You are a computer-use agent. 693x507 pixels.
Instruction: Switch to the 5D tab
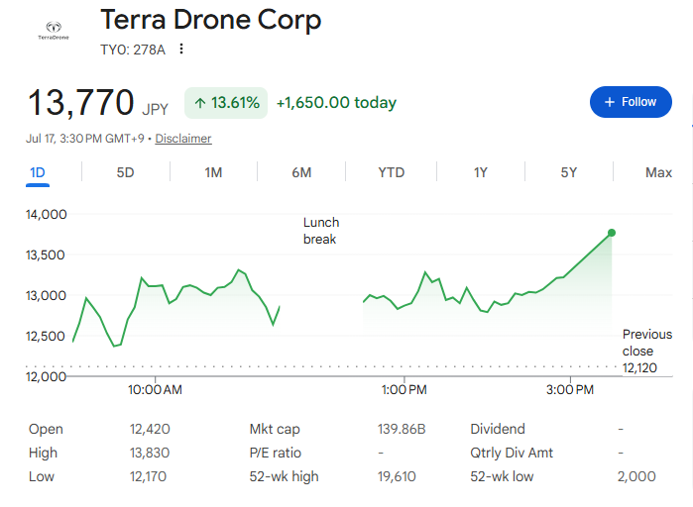pos(126,172)
